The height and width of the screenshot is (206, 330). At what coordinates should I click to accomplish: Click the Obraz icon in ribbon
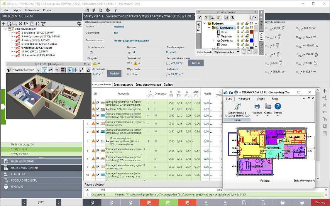click(268, 106)
